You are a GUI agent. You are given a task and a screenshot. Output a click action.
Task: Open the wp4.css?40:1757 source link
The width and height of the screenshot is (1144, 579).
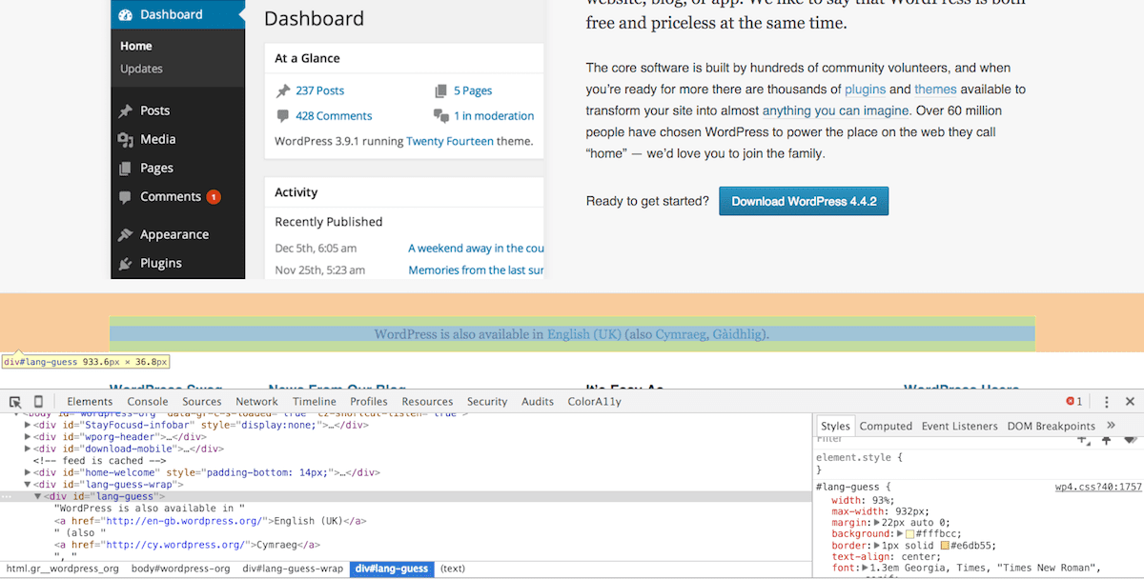pos(1098,487)
